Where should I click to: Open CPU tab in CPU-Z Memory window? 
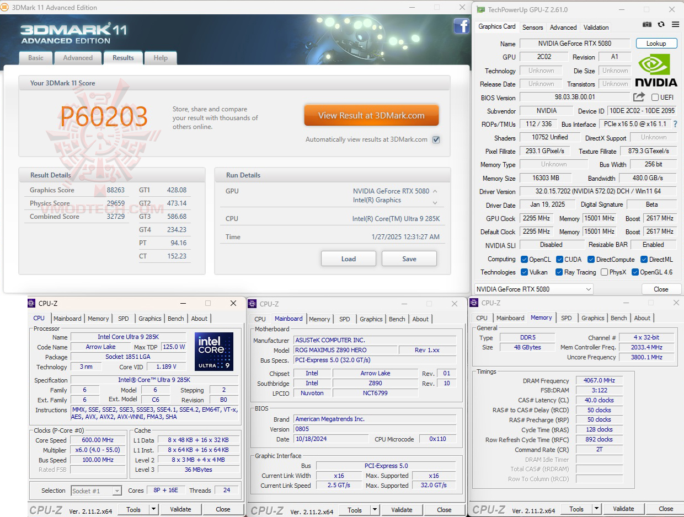pos(482,317)
